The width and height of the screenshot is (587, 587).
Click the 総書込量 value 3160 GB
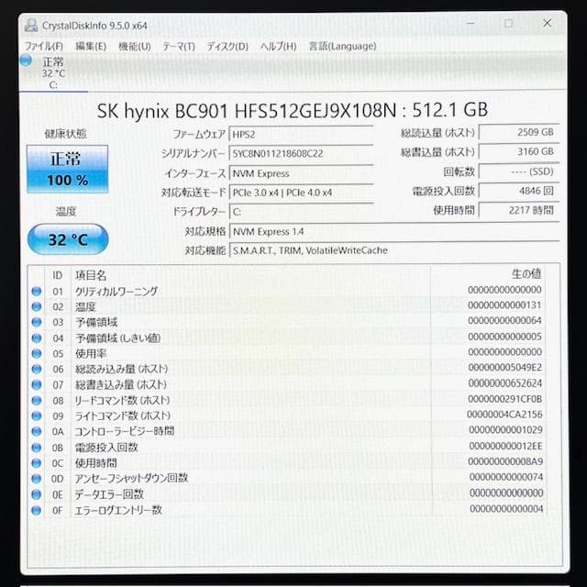(x=519, y=151)
